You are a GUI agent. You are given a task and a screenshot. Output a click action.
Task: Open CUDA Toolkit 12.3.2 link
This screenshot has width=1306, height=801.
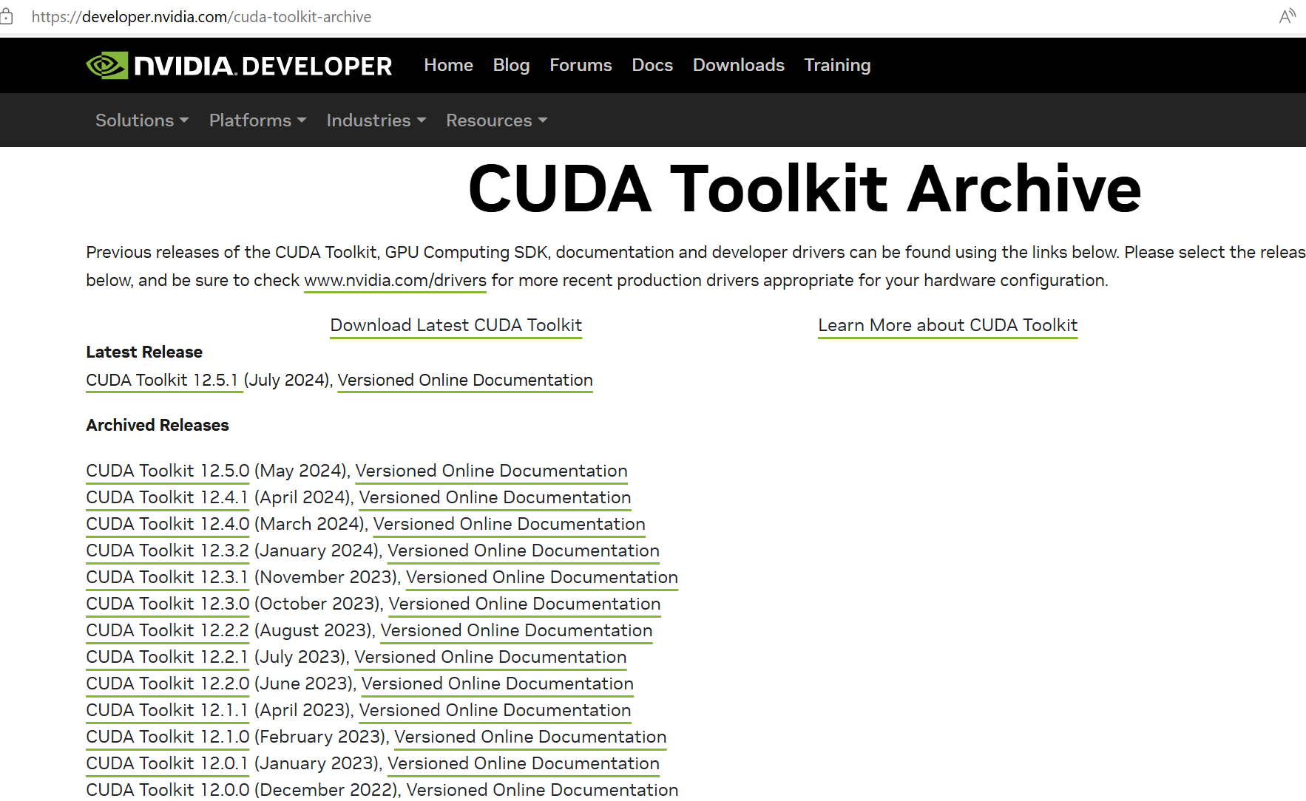(x=168, y=551)
